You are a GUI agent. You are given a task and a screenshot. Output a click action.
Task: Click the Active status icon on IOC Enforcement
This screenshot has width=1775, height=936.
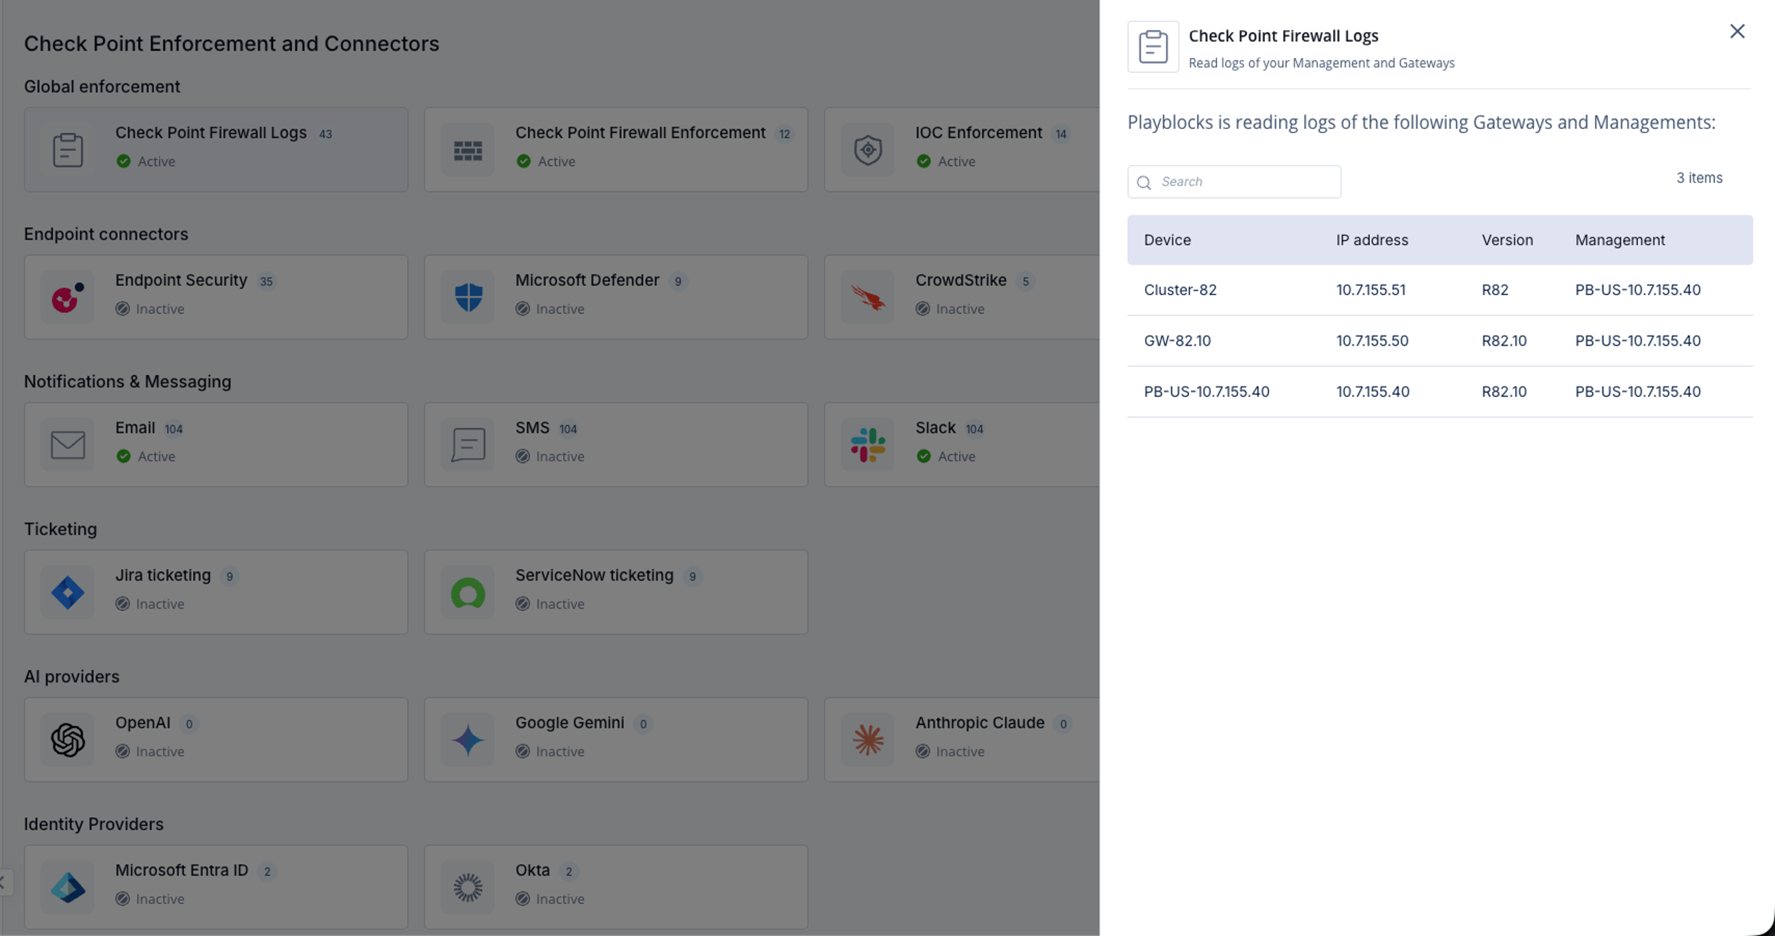tap(923, 161)
